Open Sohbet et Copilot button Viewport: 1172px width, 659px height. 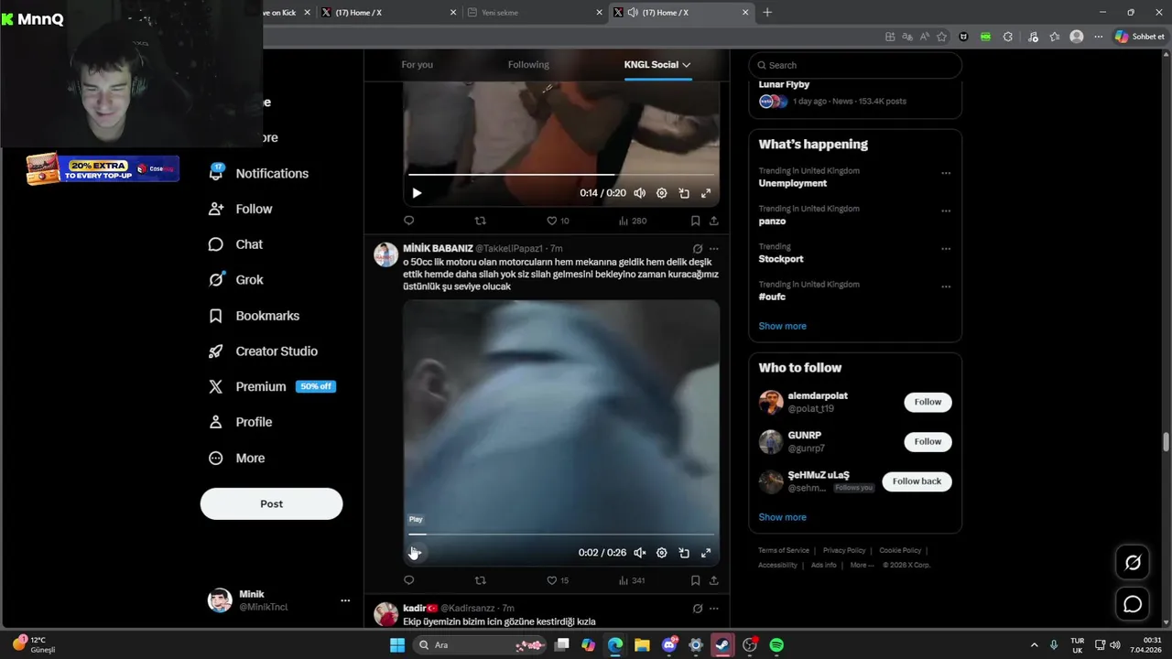[x=1140, y=37]
